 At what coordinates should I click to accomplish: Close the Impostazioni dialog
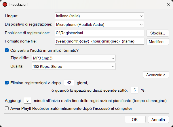168,4
